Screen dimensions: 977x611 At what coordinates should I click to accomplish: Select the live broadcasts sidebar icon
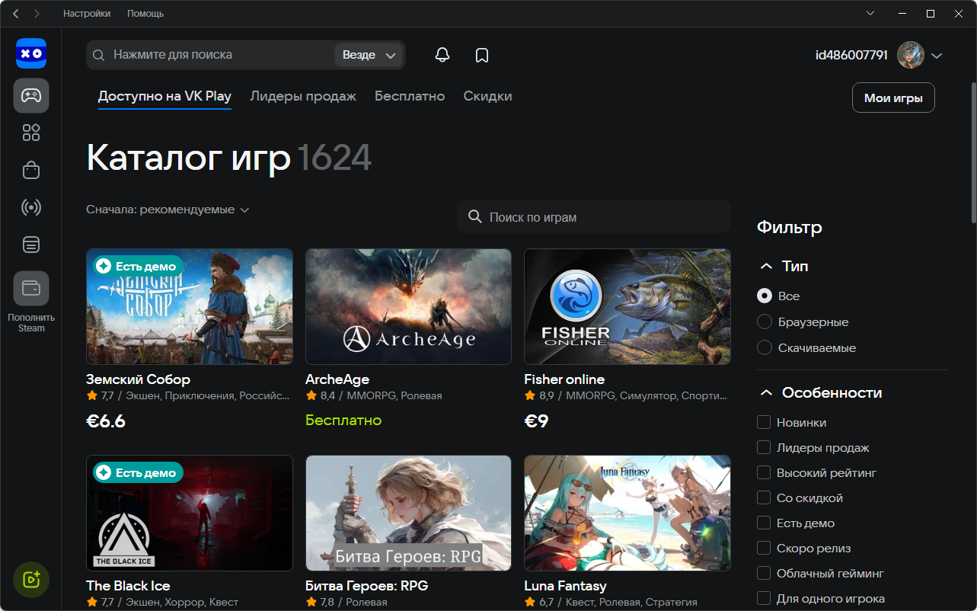(31, 207)
